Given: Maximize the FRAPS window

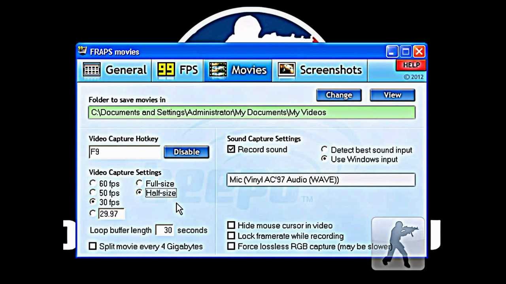Looking at the screenshot, I should pyautogui.click(x=406, y=52).
